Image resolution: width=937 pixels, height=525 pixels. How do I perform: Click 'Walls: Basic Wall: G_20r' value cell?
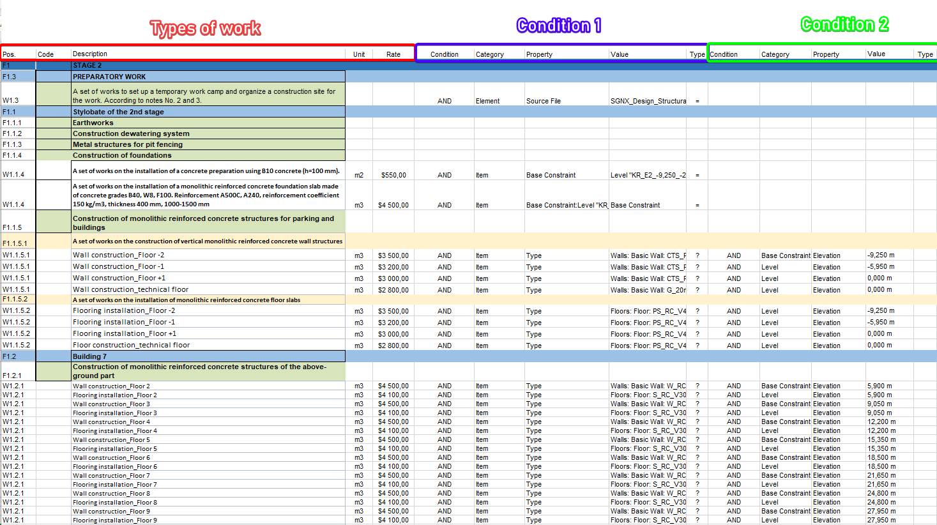pyautogui.click(x=648, y=290)
